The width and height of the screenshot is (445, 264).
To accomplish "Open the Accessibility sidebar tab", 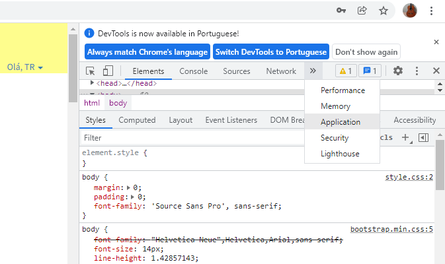I will click(415, 120).
